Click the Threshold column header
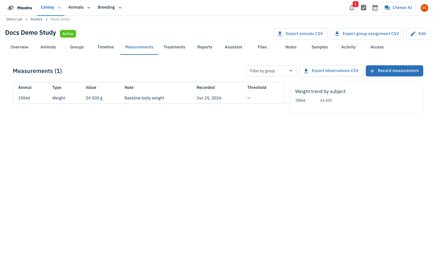The height and width of the screenshot is (272, 436). pyautogui.click(x=257, y=88)
